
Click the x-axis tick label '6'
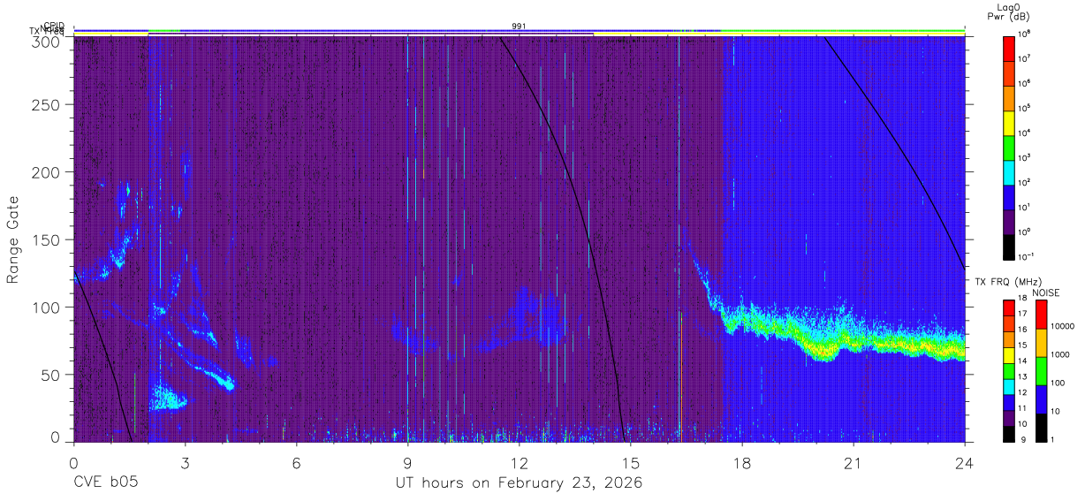pos(296,462)
